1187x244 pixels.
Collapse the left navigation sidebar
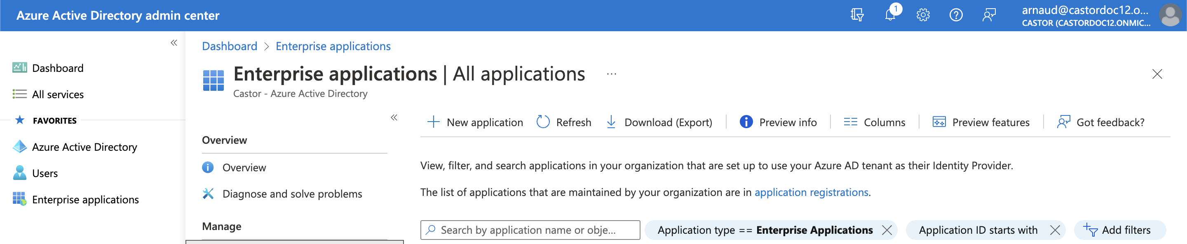click(174, 43)
